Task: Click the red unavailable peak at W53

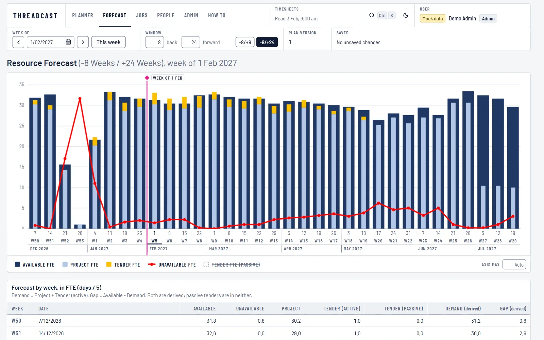Action: click(80, 99)
